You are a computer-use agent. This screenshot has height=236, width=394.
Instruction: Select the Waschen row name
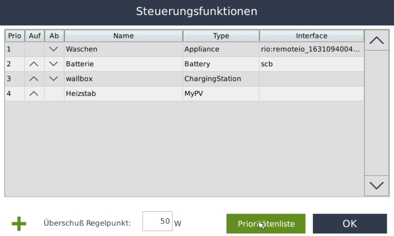(82, 49)
